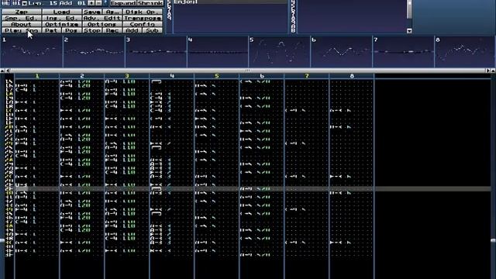Decrease the Add value with minus

(98, 3)
